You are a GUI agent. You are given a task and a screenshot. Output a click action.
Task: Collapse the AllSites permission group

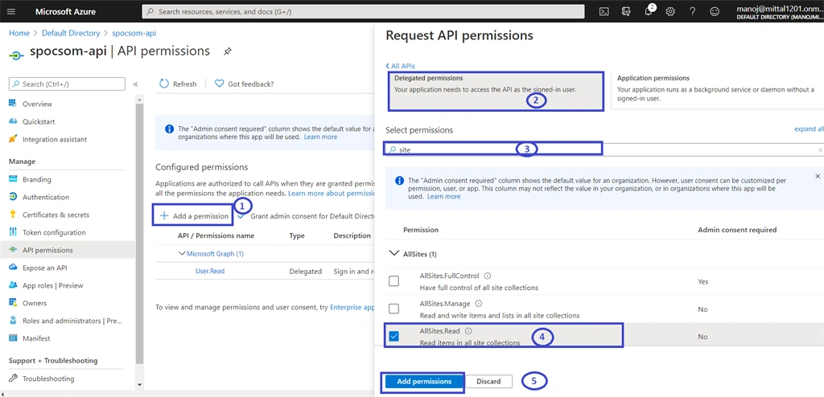(393, 253)
